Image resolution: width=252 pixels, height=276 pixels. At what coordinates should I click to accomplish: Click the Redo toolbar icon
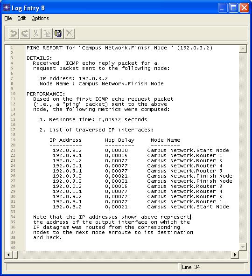25,34
